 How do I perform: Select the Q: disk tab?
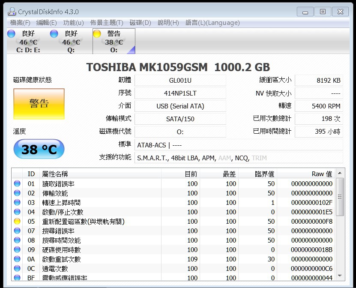[71, 41]
